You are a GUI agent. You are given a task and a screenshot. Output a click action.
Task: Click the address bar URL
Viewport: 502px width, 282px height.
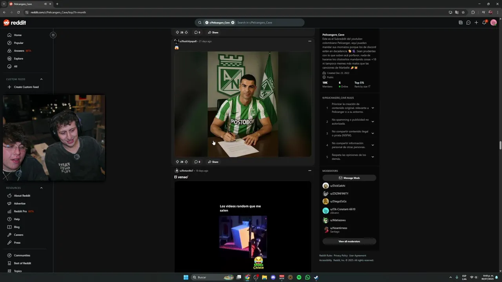click(x=58, y=12)
